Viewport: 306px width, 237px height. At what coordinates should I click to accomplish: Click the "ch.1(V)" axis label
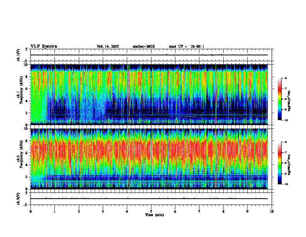(x=19, y=55)
